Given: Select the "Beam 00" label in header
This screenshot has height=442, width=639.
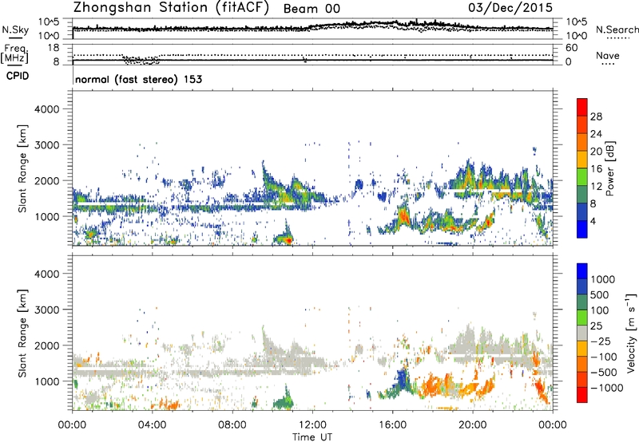Looking at the screenshot, I should pyautogui.click(x=312, y=9).
